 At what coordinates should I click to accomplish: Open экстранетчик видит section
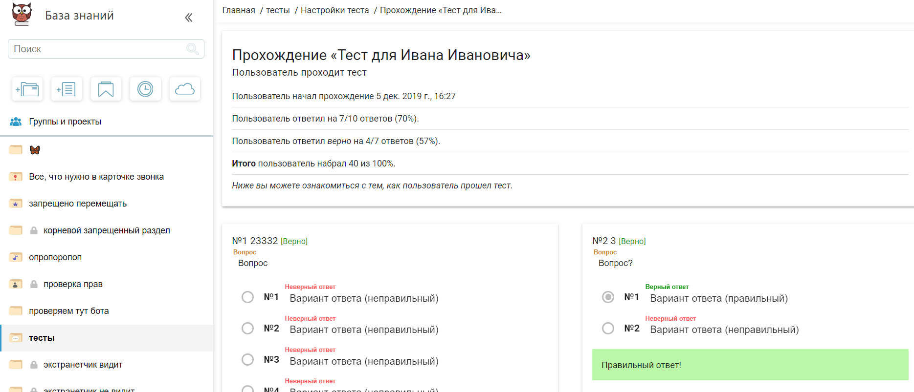coord(83,365)
